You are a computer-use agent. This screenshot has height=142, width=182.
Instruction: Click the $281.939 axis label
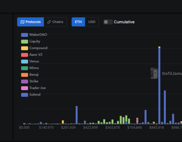point(68,128)
